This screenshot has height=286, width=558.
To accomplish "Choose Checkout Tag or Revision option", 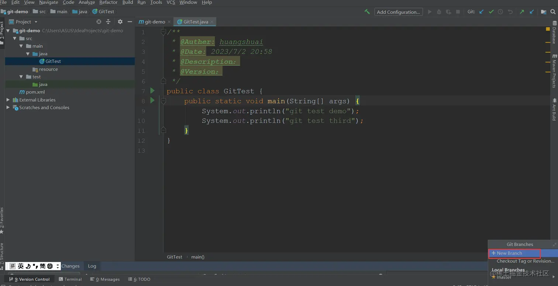I will pyautogui.click(x=526, y=261).
